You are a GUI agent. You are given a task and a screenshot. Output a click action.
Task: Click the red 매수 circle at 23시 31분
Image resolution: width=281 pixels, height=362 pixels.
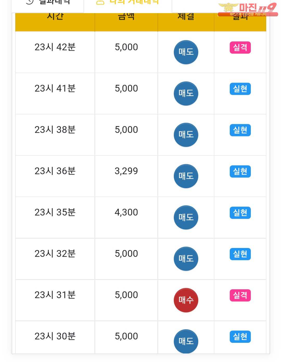click(x=186, y=300)
